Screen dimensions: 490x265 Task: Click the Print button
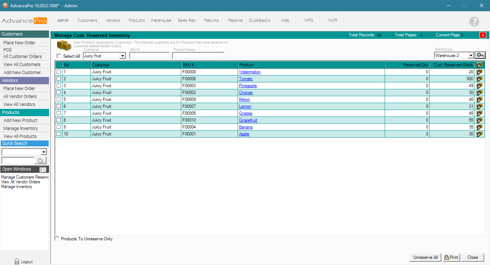pos(451,257)
